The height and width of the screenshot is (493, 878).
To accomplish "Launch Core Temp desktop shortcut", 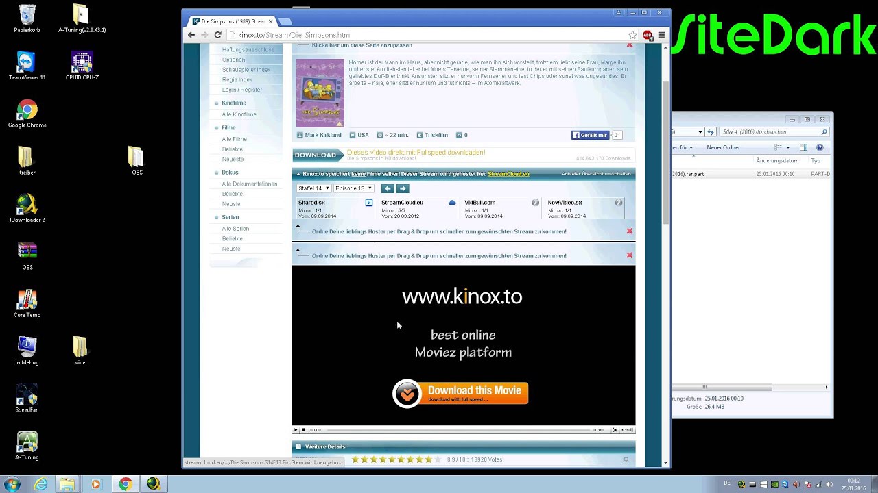I will pyautogui.click(x=27, y=304).
